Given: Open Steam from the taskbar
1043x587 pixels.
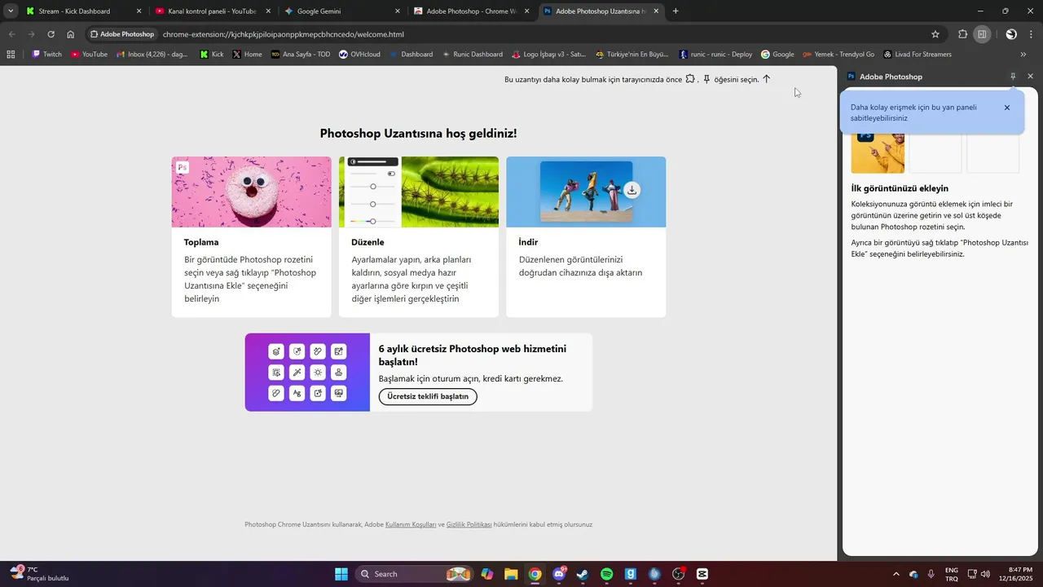Looking at the screenshot, I should click(x=583, y=574).
